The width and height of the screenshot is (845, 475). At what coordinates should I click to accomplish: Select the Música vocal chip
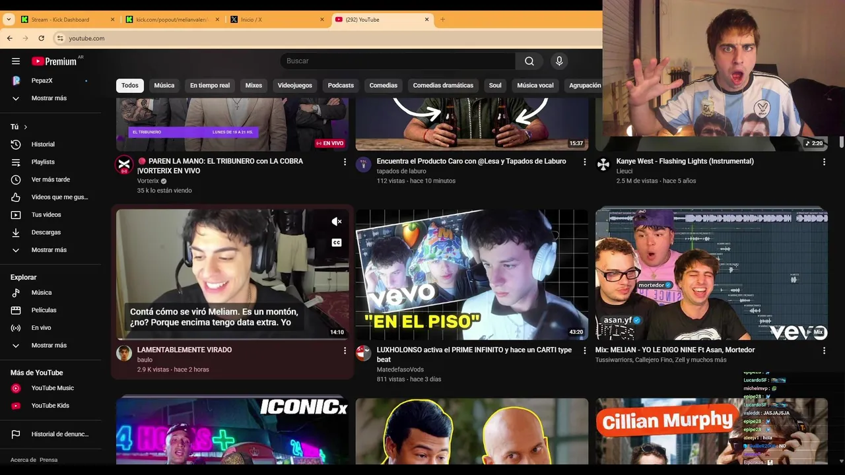point(535,85)
